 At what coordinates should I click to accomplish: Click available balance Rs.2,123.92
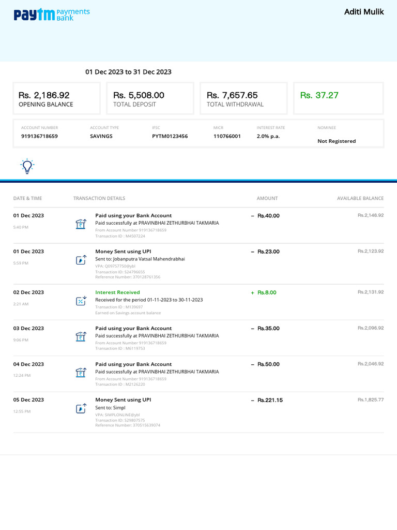[371, 251]
